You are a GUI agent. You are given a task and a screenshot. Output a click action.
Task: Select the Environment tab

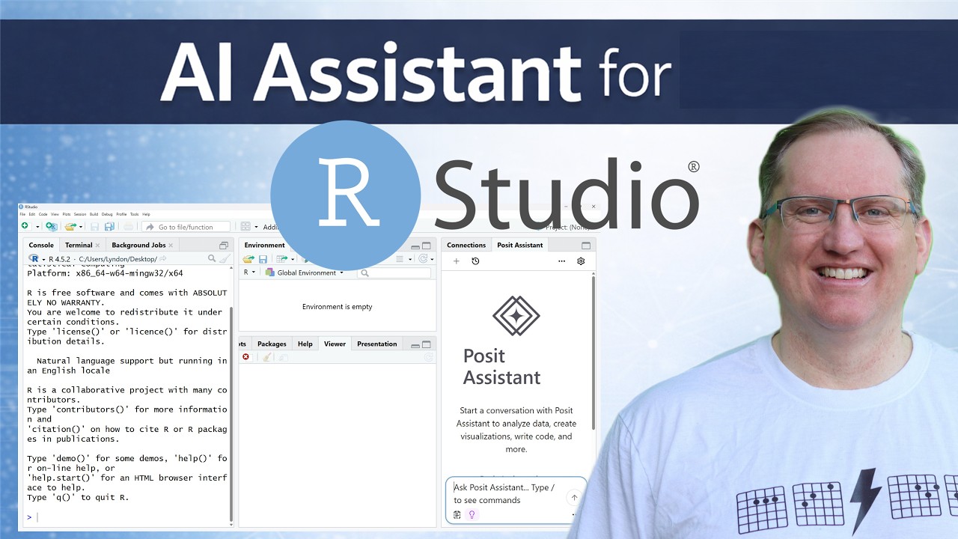(264, 245)
